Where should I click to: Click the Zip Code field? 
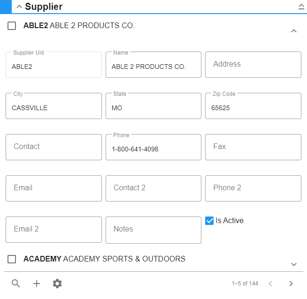pyautogui.click(x=253, y=106)
